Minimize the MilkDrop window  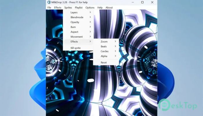click(133, 2)
